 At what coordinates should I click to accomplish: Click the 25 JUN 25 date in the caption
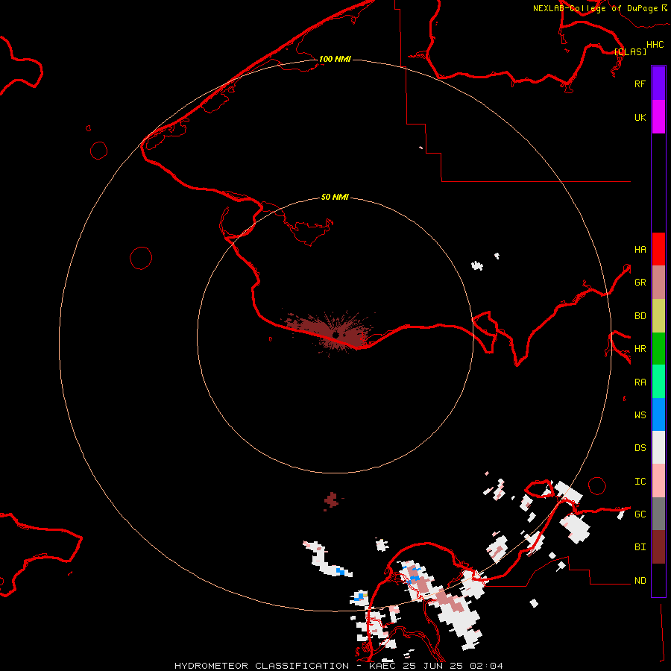(432, 666)
